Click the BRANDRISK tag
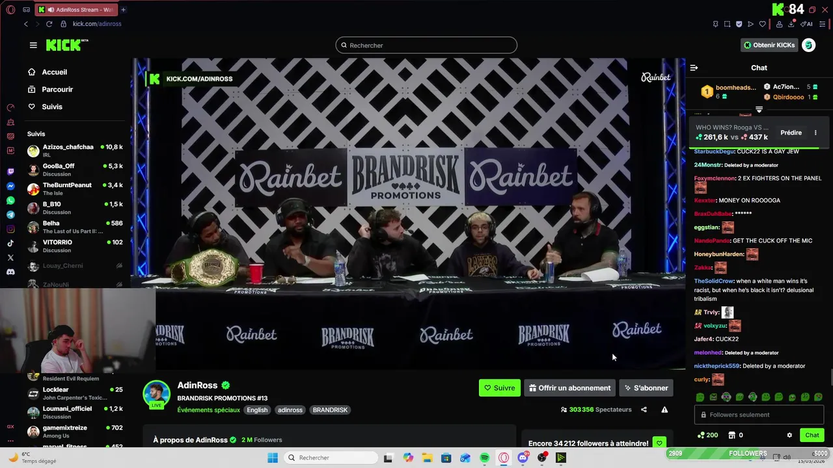Viewport: 833px width, 468px height. 330,409
